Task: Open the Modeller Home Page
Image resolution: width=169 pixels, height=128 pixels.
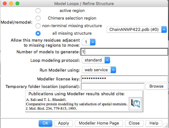Action: click(x=99, y=123)
